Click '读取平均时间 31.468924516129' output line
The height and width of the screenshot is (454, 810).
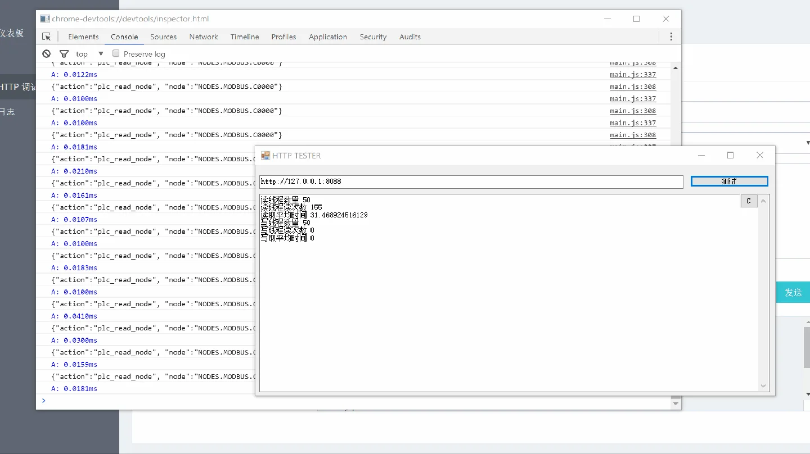click(x=314, y=215)
